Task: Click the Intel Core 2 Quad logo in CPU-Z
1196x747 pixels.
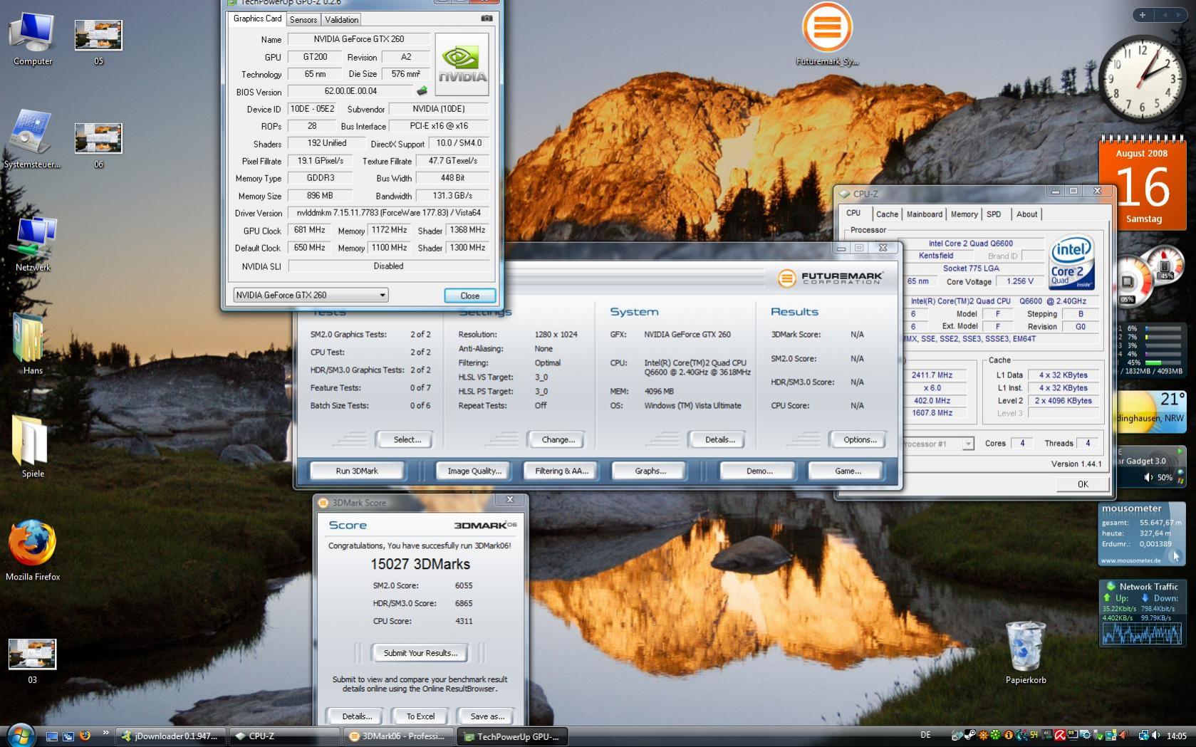Action: [x=1071, y=262]
